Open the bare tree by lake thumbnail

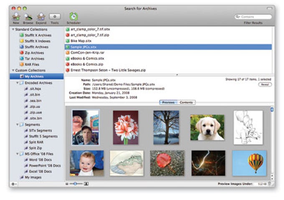pos(166,127)
